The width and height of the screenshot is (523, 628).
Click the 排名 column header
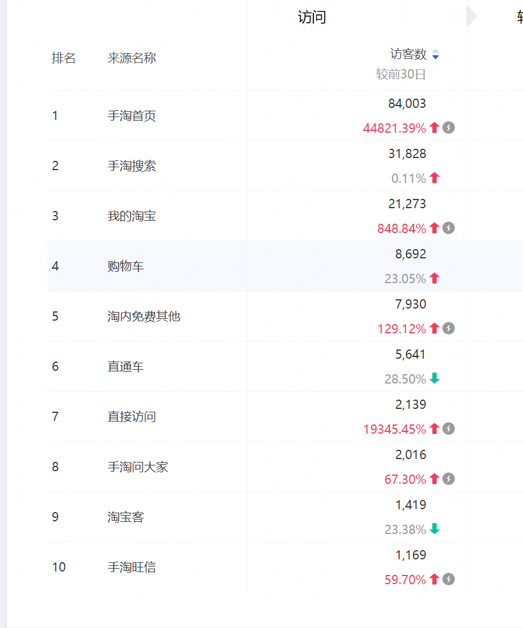coord(63,58)
